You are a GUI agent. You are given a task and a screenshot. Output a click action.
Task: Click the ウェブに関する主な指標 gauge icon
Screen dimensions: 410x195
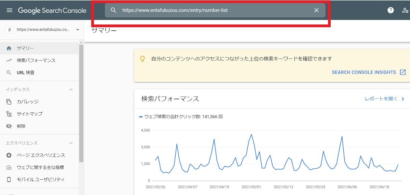tap(9, 167)
